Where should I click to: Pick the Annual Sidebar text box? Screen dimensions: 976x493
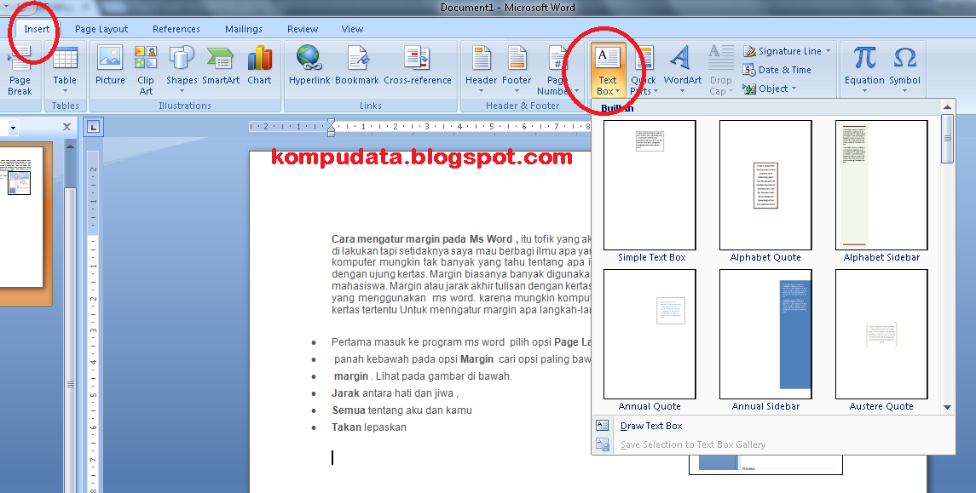point(765,335)
